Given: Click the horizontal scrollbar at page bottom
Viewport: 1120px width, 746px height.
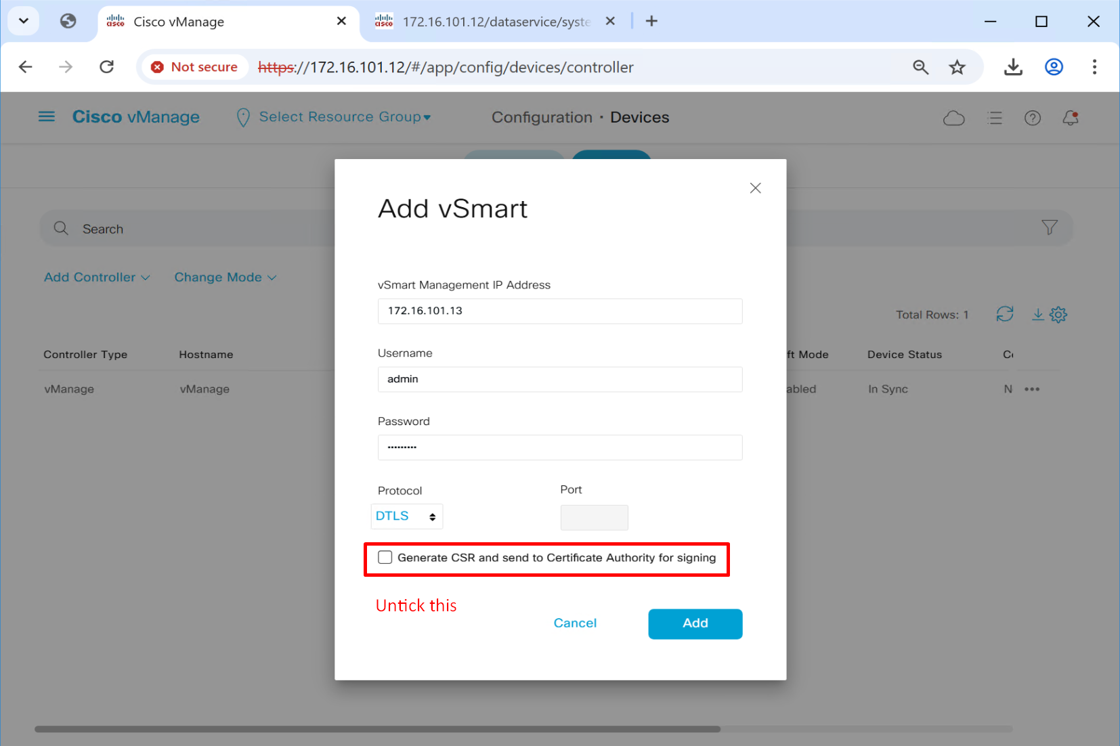Looking at the screenshot, I should [x=377, y=729].
